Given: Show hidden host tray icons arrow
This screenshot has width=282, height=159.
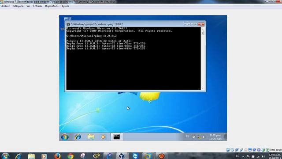Looking at the screenshot, I should [243, 156].
